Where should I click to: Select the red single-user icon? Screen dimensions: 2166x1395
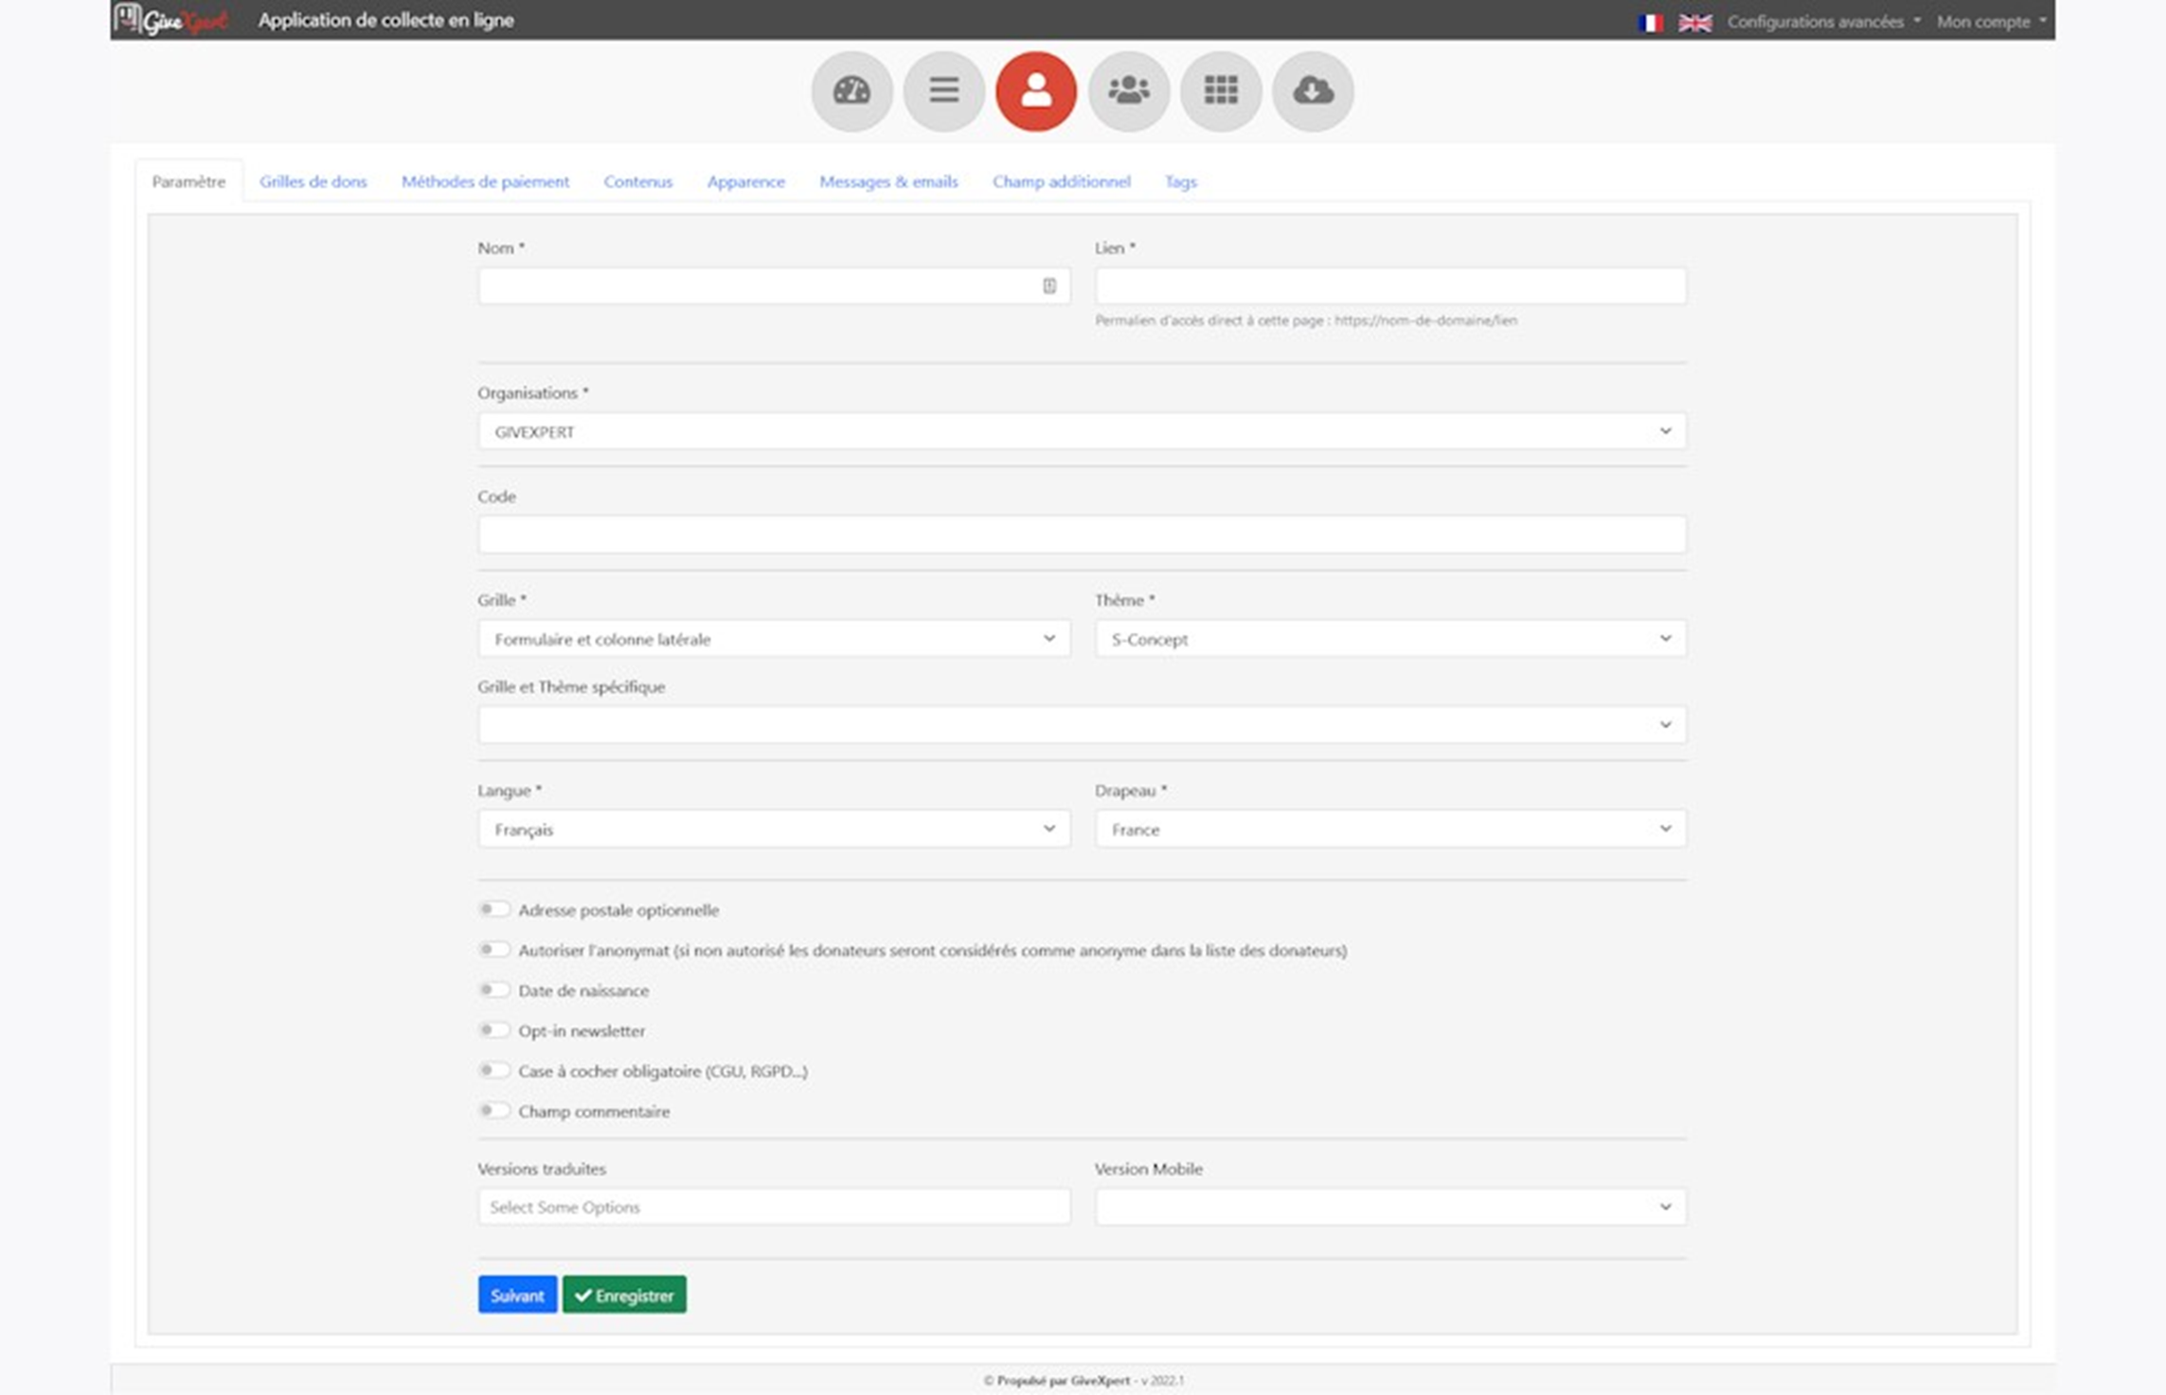pos(1036,91)
